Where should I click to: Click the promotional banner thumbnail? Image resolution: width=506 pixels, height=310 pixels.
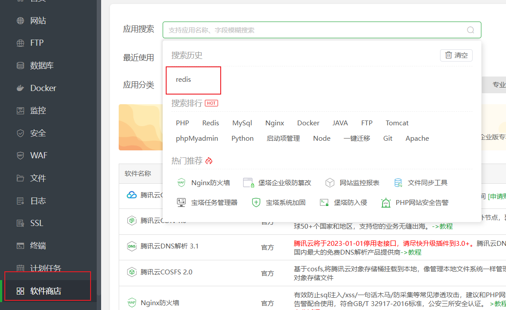(x=141, y=127)
